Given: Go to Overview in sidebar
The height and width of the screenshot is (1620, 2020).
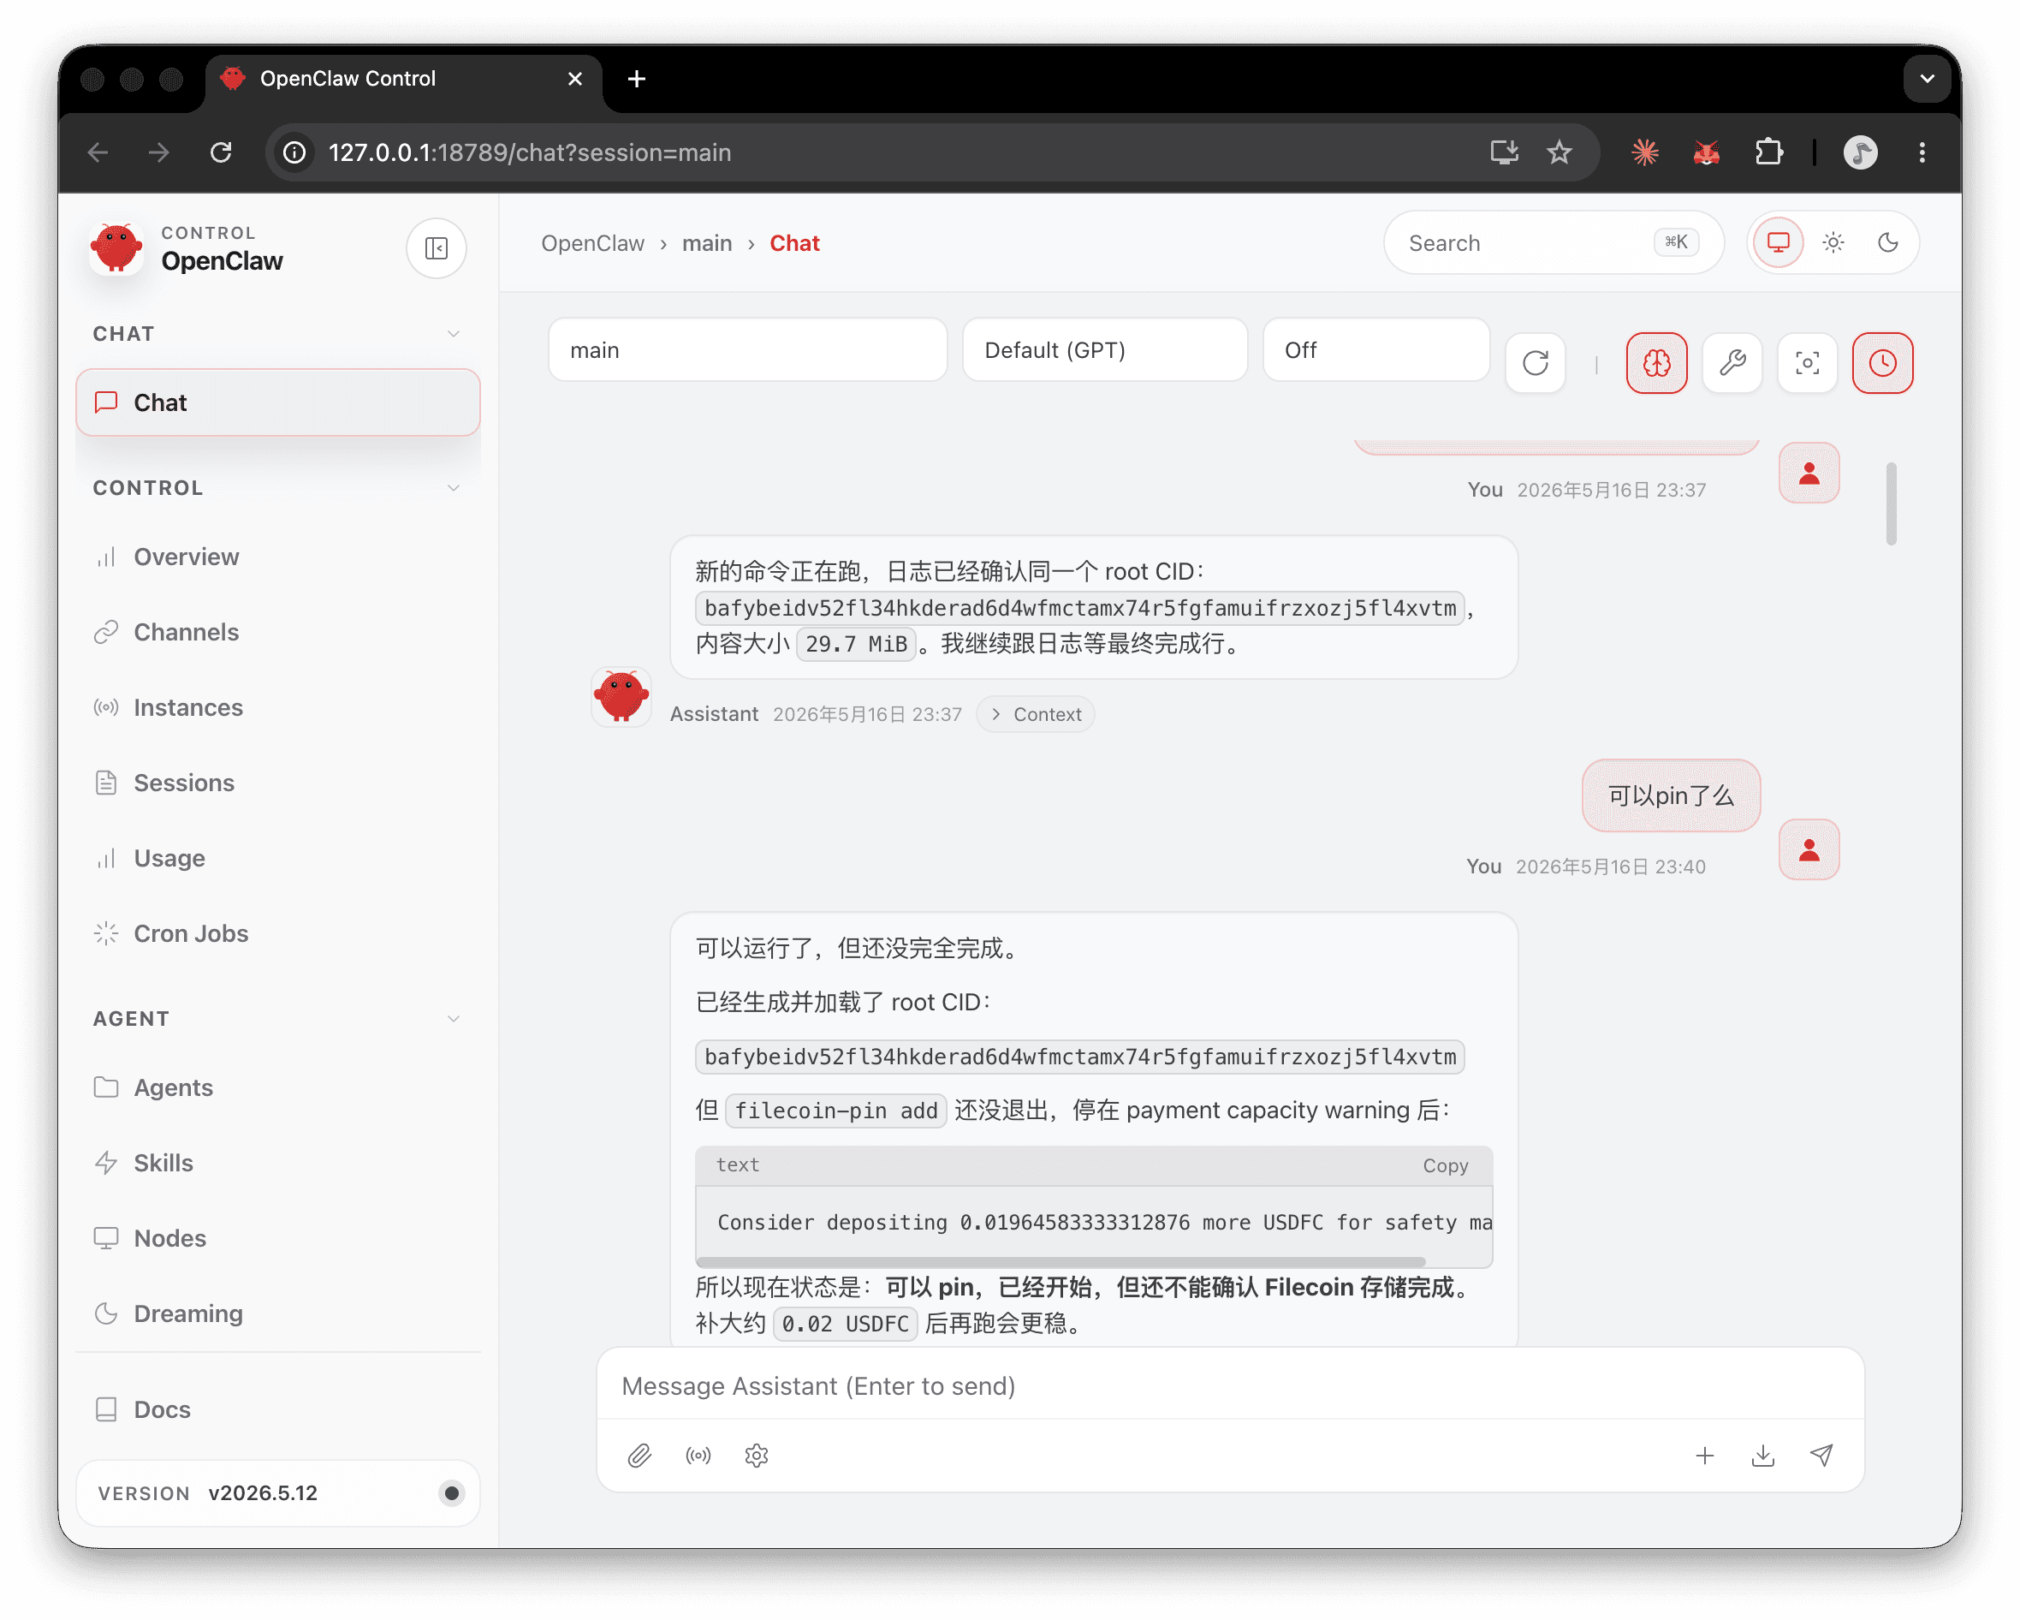Looking at the screenshot, I should tap(277, 557).
